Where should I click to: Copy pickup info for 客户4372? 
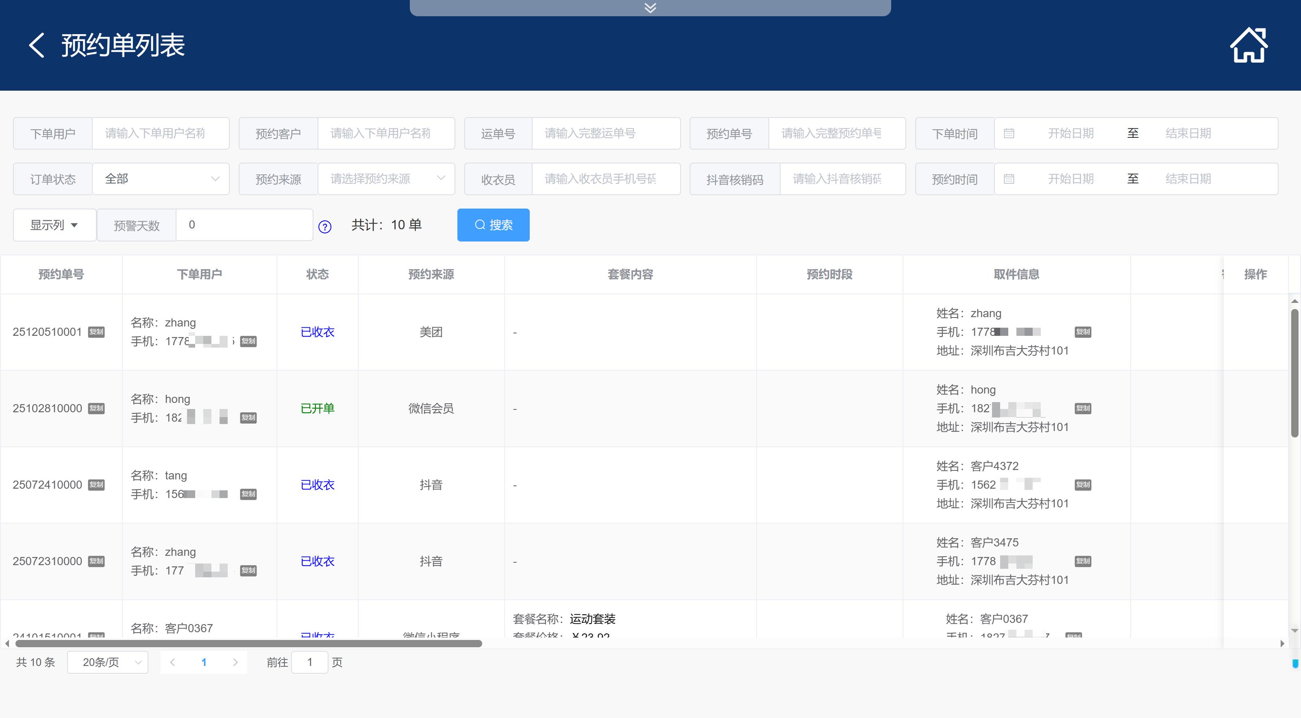(1083, 485)
